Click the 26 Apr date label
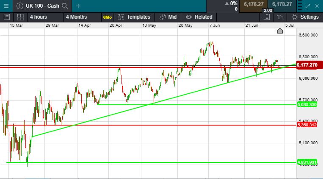This screenshot has width=323, height=179. (x=116, y=25)
